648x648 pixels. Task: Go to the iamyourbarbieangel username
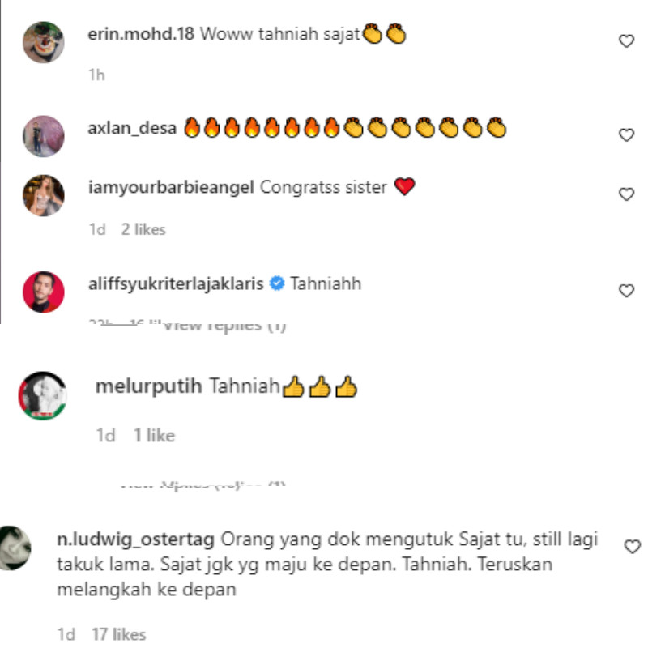(171, 188)
